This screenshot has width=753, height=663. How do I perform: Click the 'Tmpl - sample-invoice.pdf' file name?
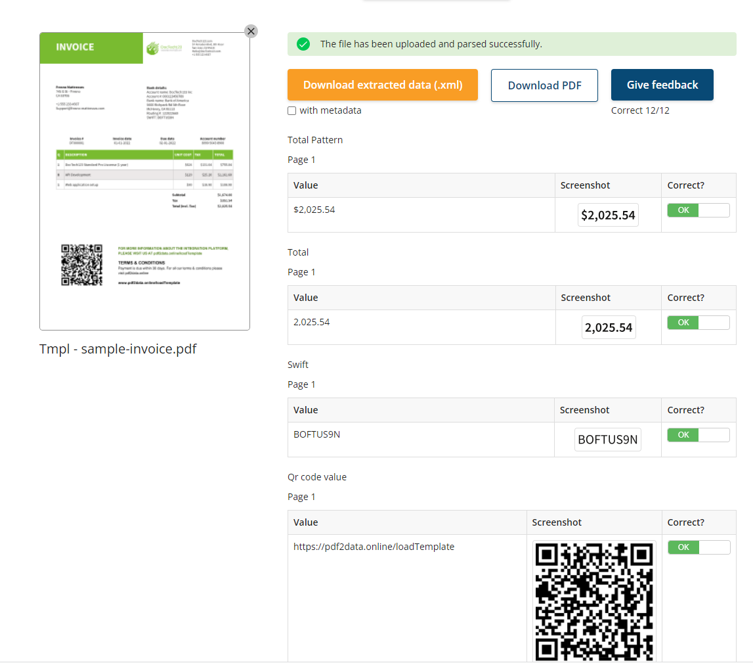[118, 349]
